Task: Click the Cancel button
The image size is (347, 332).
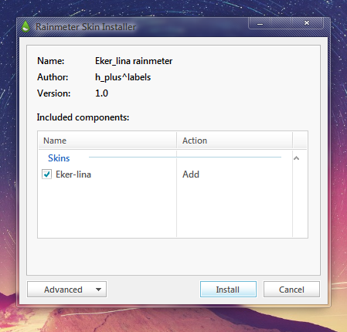Action: [291, 290]
